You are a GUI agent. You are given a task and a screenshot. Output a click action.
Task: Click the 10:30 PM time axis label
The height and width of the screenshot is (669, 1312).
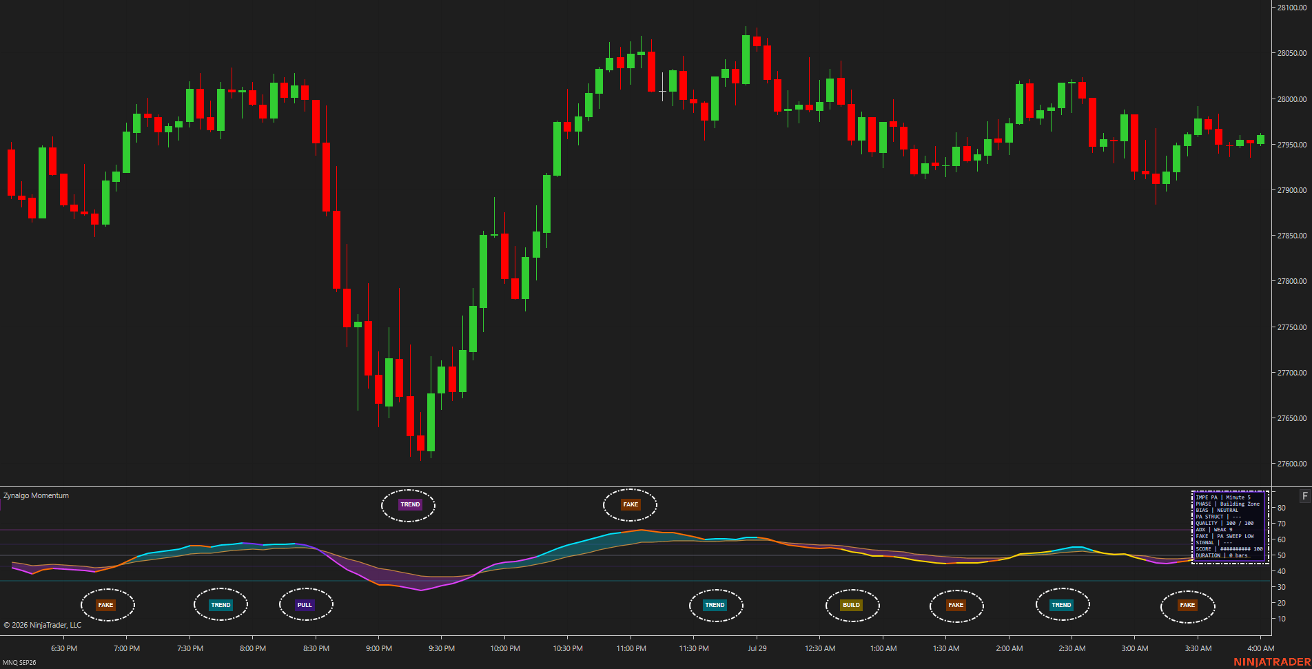click(x=568, y=648)
